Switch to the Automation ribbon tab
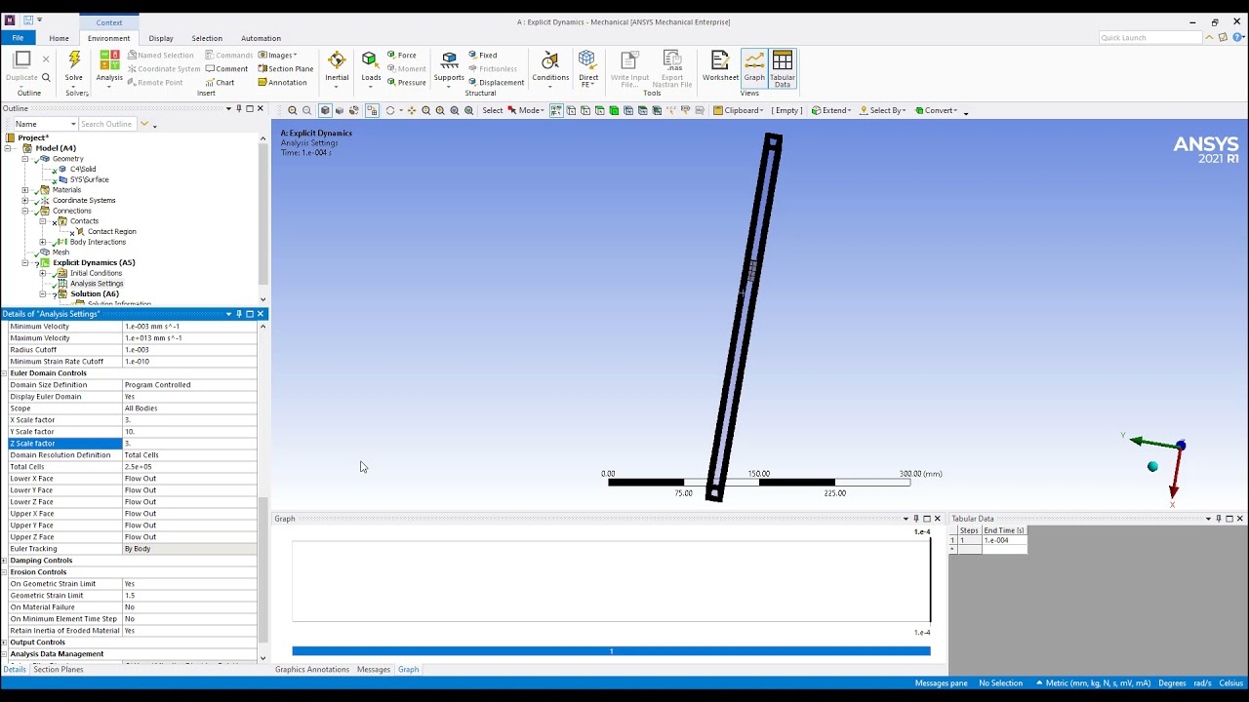The image size is (1249, 702). tap(261, 38)
